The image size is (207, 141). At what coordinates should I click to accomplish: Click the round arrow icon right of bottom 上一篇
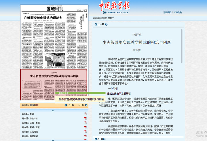point(104,139)
